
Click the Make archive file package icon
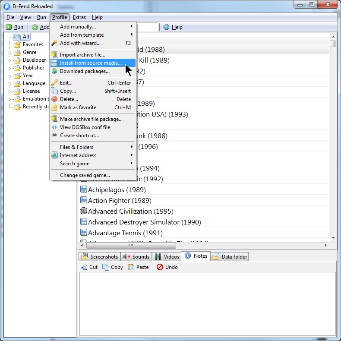click(x=54, y=119)
